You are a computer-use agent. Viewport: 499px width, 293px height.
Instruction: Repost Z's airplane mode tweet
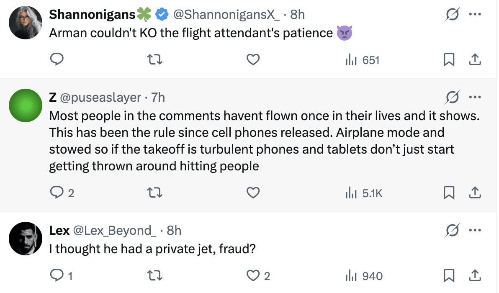pyautogui.click(x=155, y=193)
